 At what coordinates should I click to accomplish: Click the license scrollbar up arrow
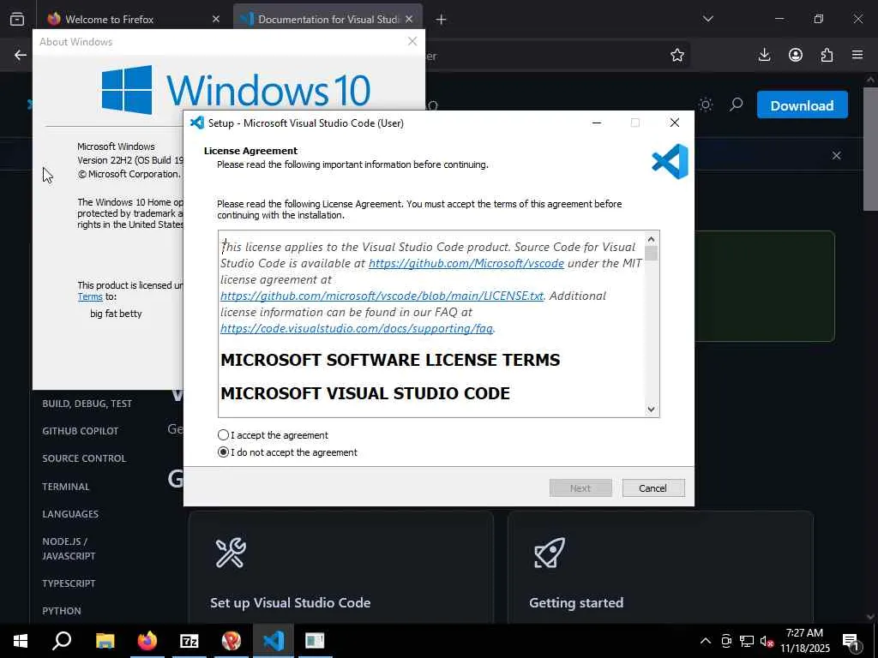651,240
